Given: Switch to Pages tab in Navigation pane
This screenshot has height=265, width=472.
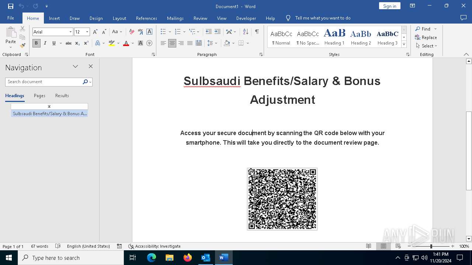Looking at the screenshot, I should pos(39,96).
